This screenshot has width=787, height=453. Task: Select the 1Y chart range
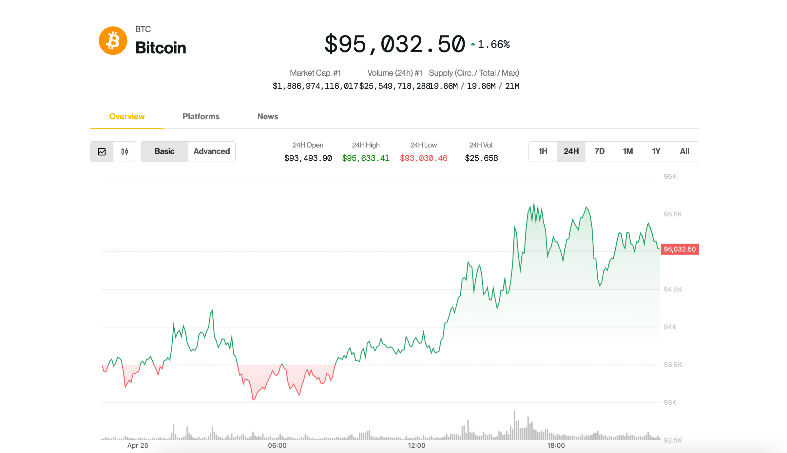pyautogui.click(x=656, y=151)
